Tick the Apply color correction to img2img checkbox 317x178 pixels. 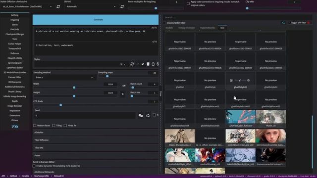188,3
